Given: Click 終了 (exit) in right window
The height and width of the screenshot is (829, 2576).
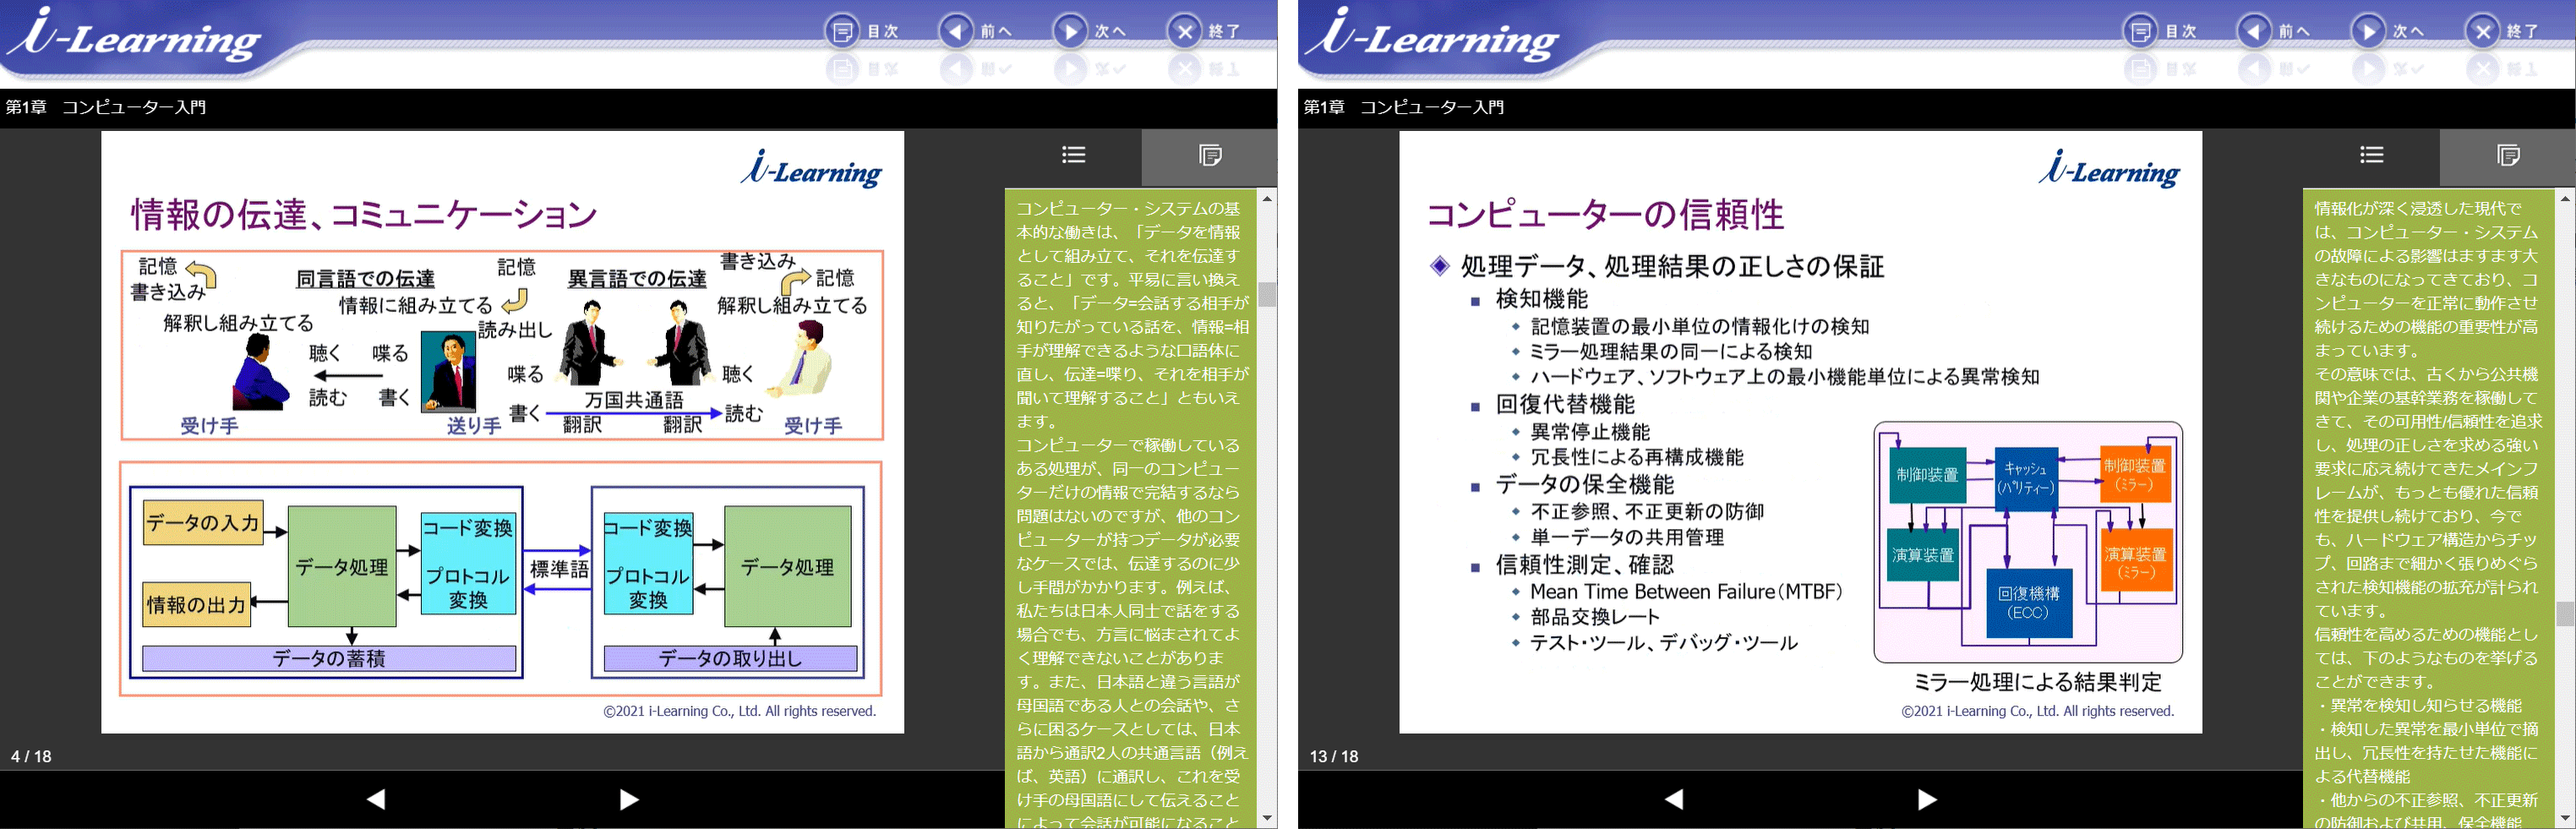Looking at the screenshot, I should [x=2502, y=31].
